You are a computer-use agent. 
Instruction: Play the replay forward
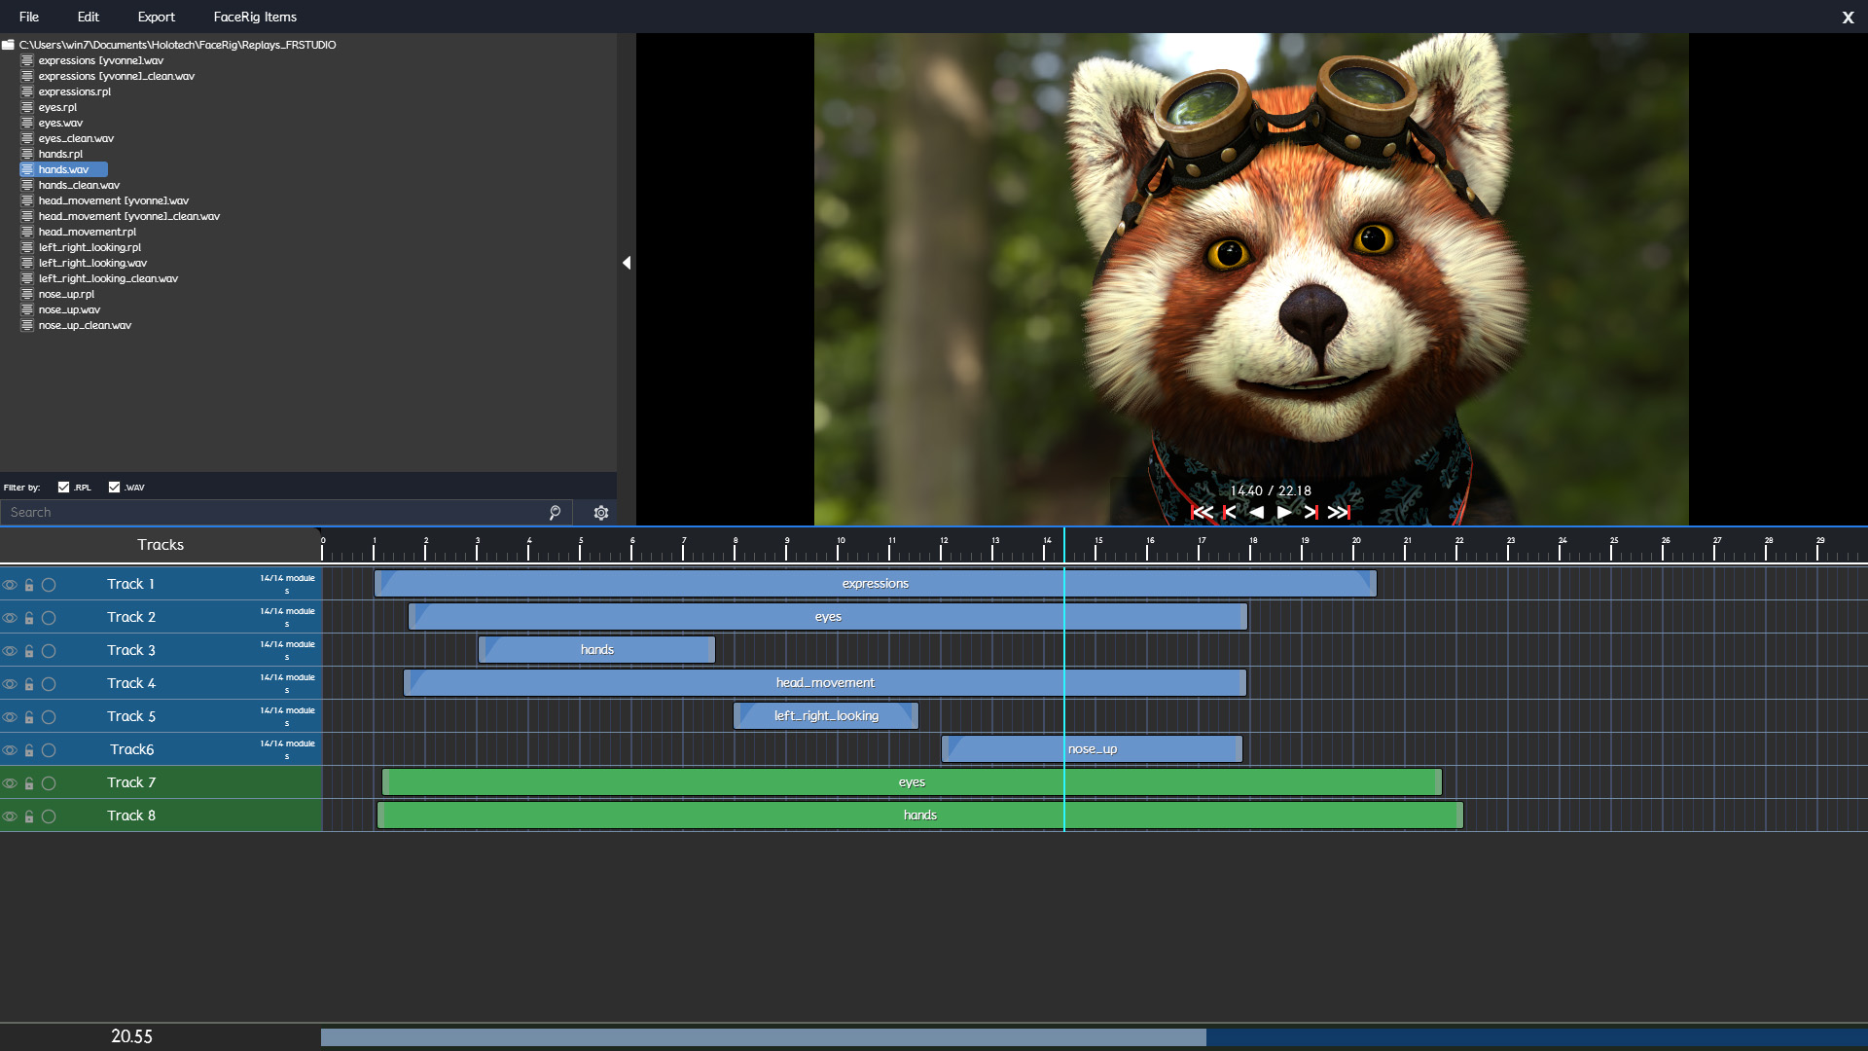tap(1284, 512)
